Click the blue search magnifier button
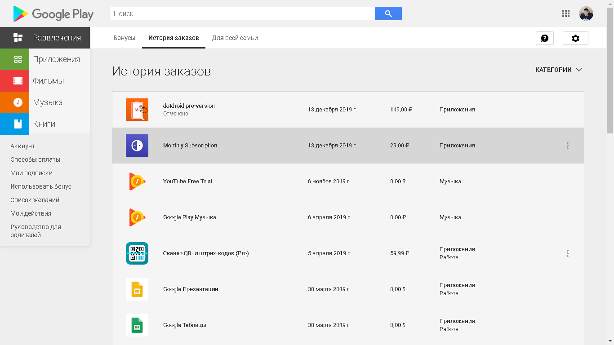Screen dimensions: 614x345 [x=388, y=13]
